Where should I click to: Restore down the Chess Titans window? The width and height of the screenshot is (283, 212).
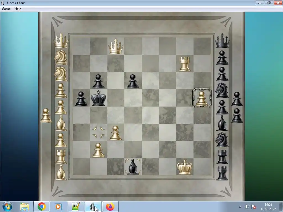tap(269, 3)
